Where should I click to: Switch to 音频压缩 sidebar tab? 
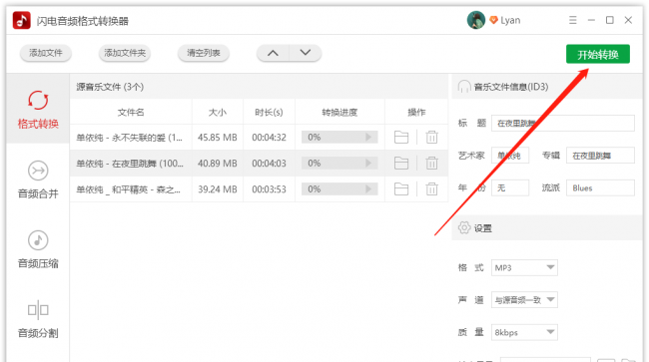pyautogui.click(x=38, y=249)
